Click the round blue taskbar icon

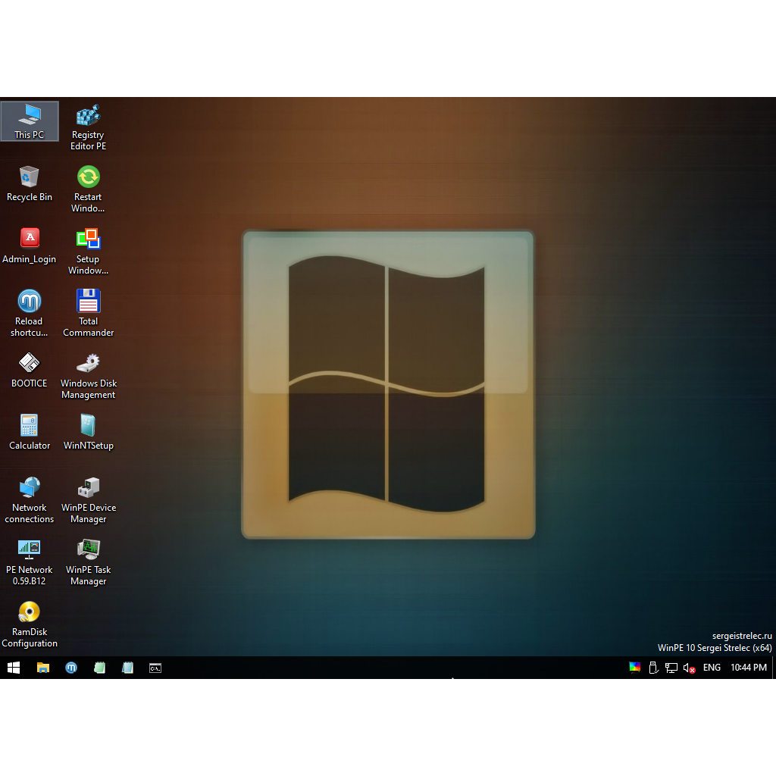[x=71, y=668]
